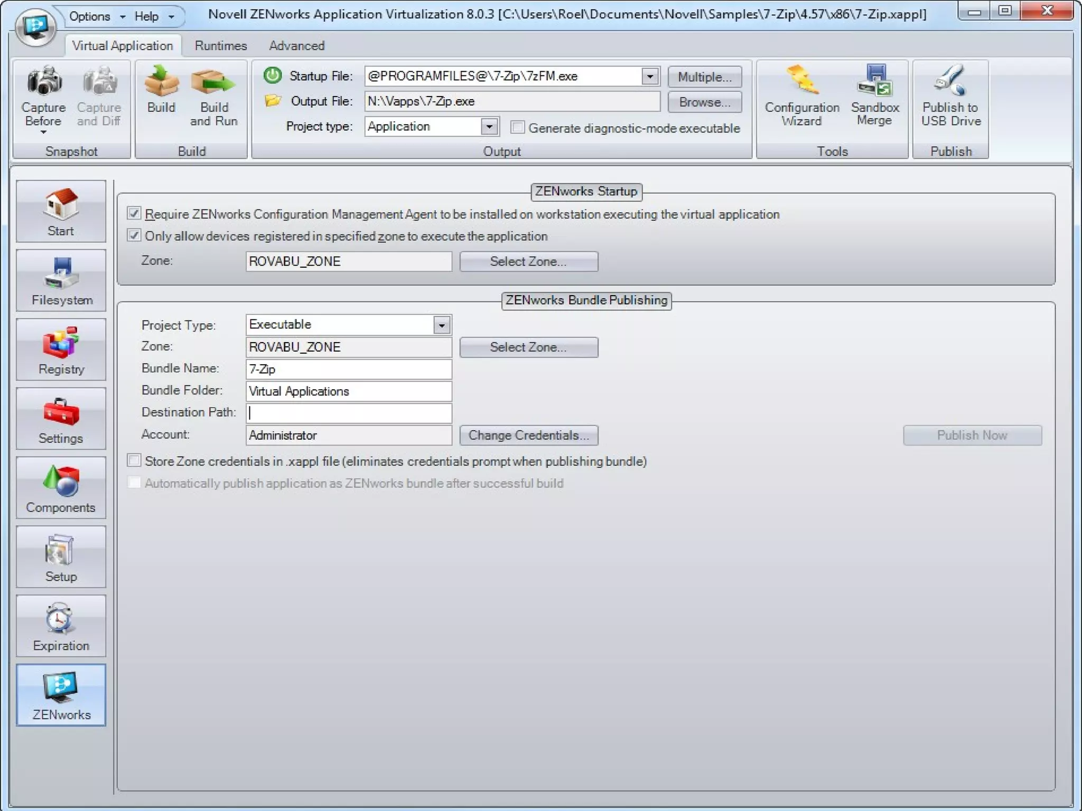Open the Start panel in sidebar
The height and width of the screenshot is (811, 1082).
(x=61, y=212)
